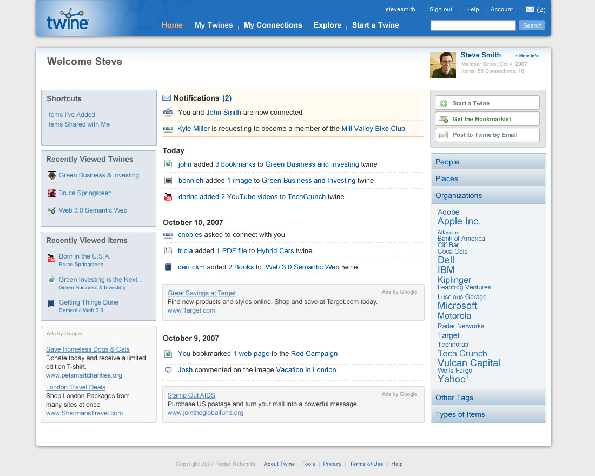Click image icon next to bonnieh's activity
The image size is (595, 476).
tap(168, 181)
